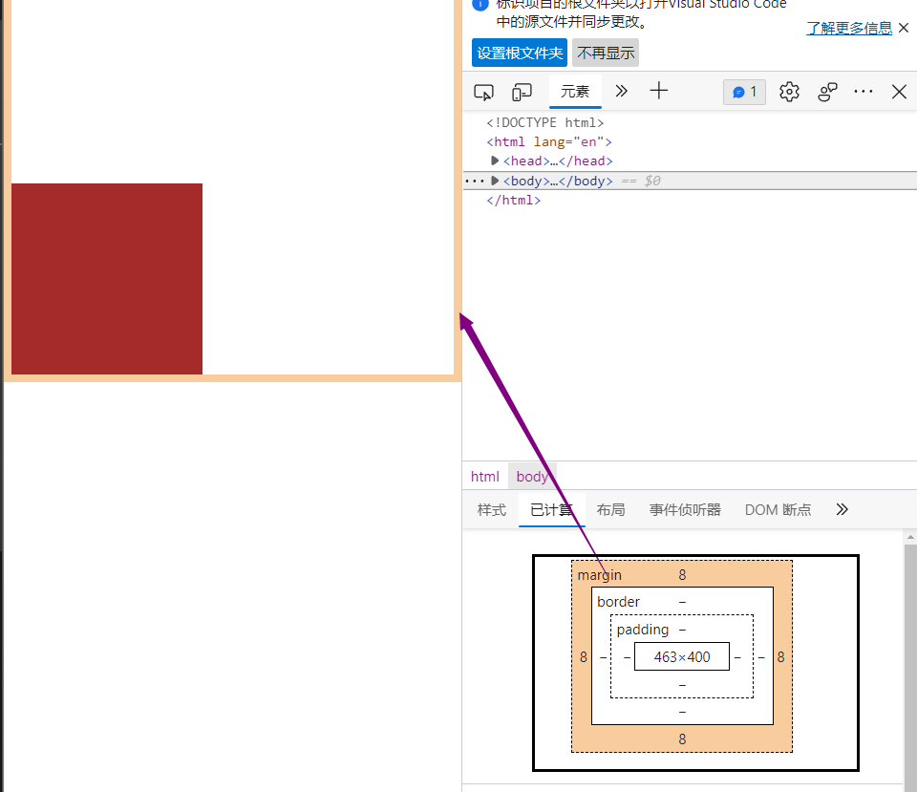Open the feedback people icon
The width and height of the screenshot is (917, 792).
point(827,92)
